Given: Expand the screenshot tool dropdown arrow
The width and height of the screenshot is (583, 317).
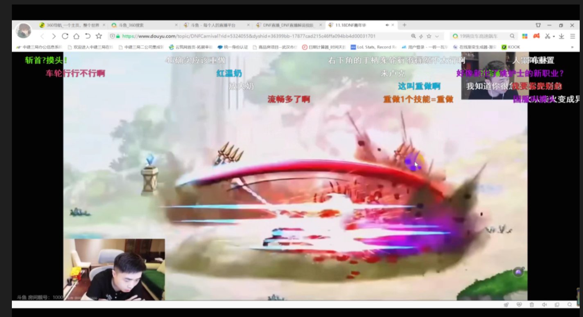Looking at the screenshot, I should (554, 36).
